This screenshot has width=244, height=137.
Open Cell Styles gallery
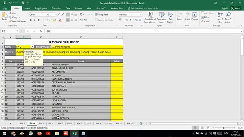click(x=170, y=18)
